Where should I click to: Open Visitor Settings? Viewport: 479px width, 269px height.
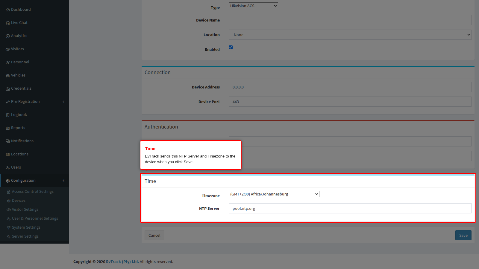click(25, 210)
